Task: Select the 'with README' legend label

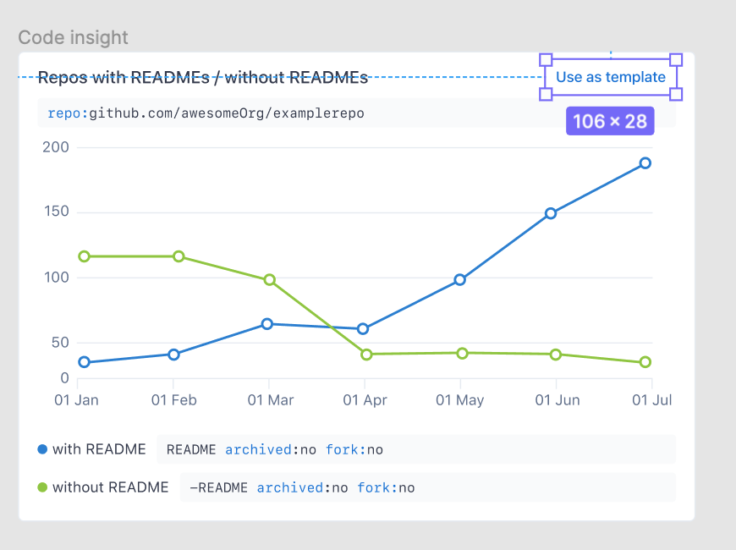Action: tap(99, 449)
